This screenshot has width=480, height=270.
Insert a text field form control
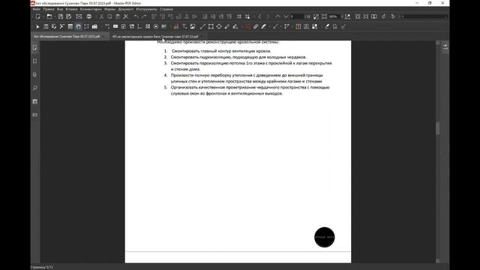coord(115,27)
